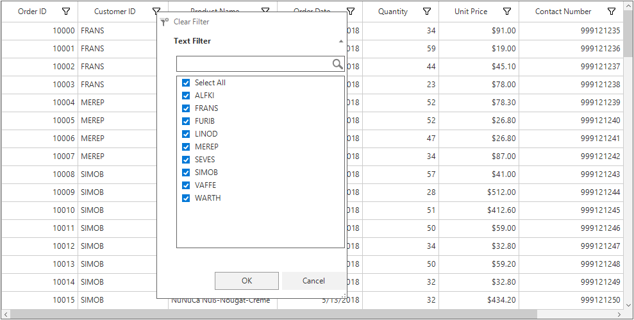This screenshot has height=320, width=634.
Task: Select the MEREP cell in row 10006
Action: tap(117, 139)
